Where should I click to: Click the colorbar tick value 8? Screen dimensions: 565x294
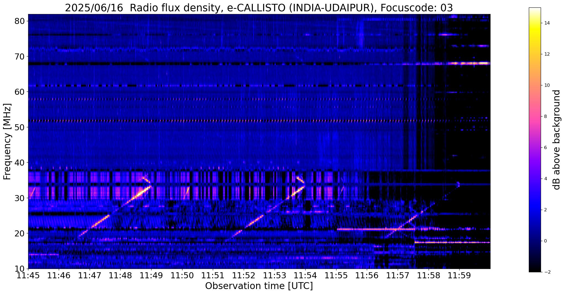(545, 117)
